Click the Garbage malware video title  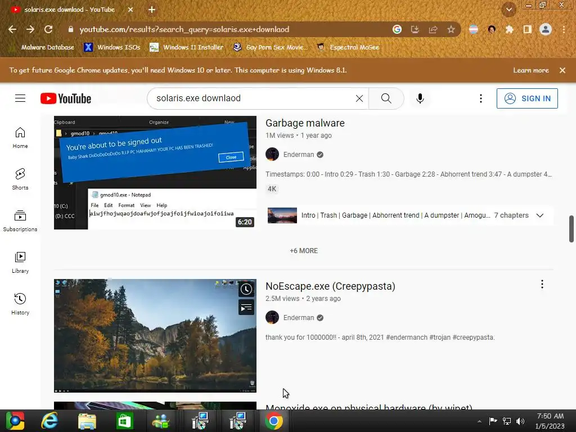tap(305, 123)
